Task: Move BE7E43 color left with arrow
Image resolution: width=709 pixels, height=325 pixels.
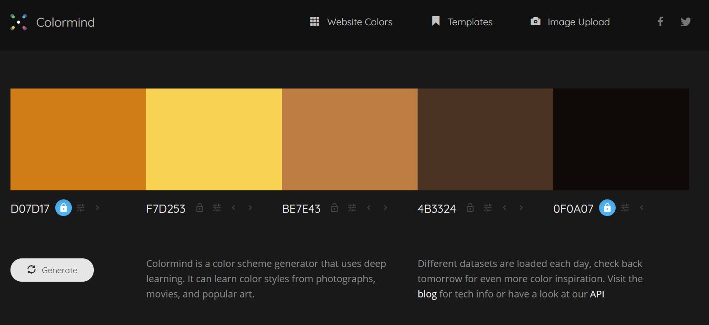Action: click(369, 207)
